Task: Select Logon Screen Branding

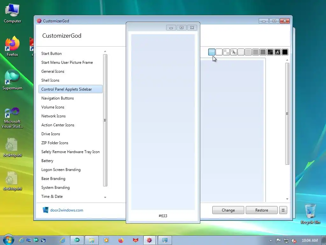Action: click(70, 170)
